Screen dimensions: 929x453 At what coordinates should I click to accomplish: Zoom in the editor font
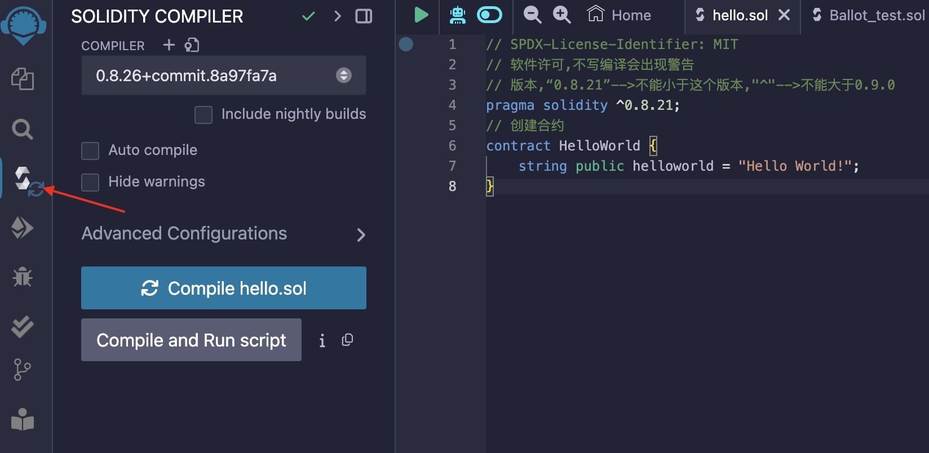tap(561, 15)
